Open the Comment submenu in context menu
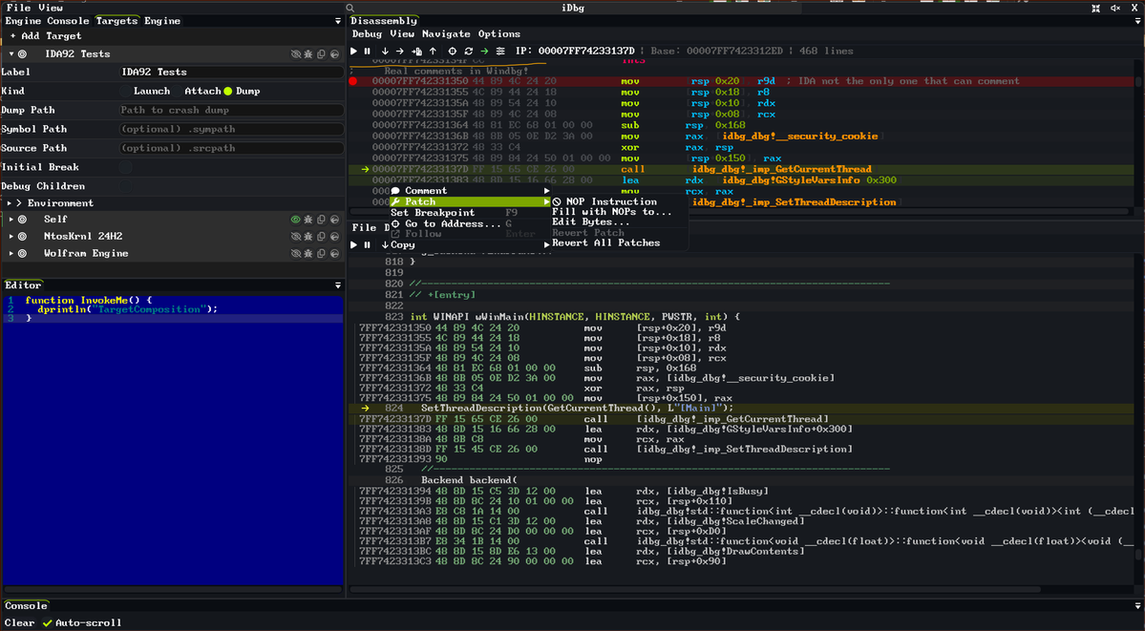The image size is (1145, 631). pyautogui.click(x=470, y=191)
